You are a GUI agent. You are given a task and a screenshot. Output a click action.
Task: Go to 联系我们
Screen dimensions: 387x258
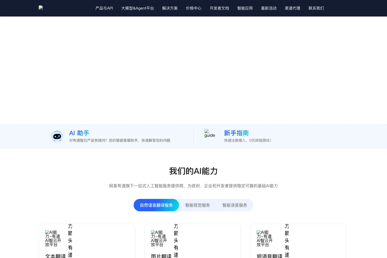pos(316,8)
